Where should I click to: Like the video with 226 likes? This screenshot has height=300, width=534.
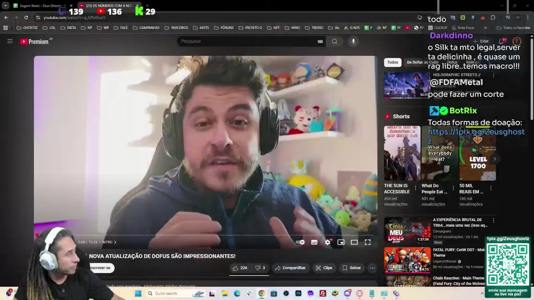(x=240, y=268)
